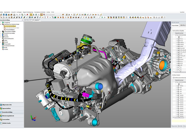Open the Eigenscha... tab at panel bottom
Screen dimensions: 186x140
pyautogui.click(x=175, y=126)
